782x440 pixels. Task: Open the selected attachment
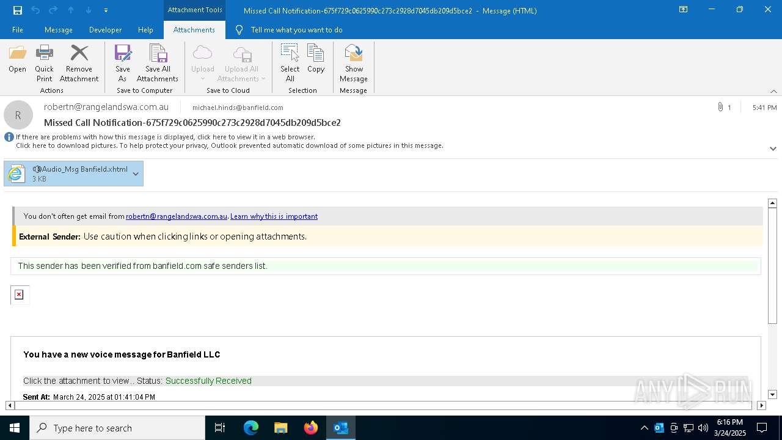click(x=17, y=59)
